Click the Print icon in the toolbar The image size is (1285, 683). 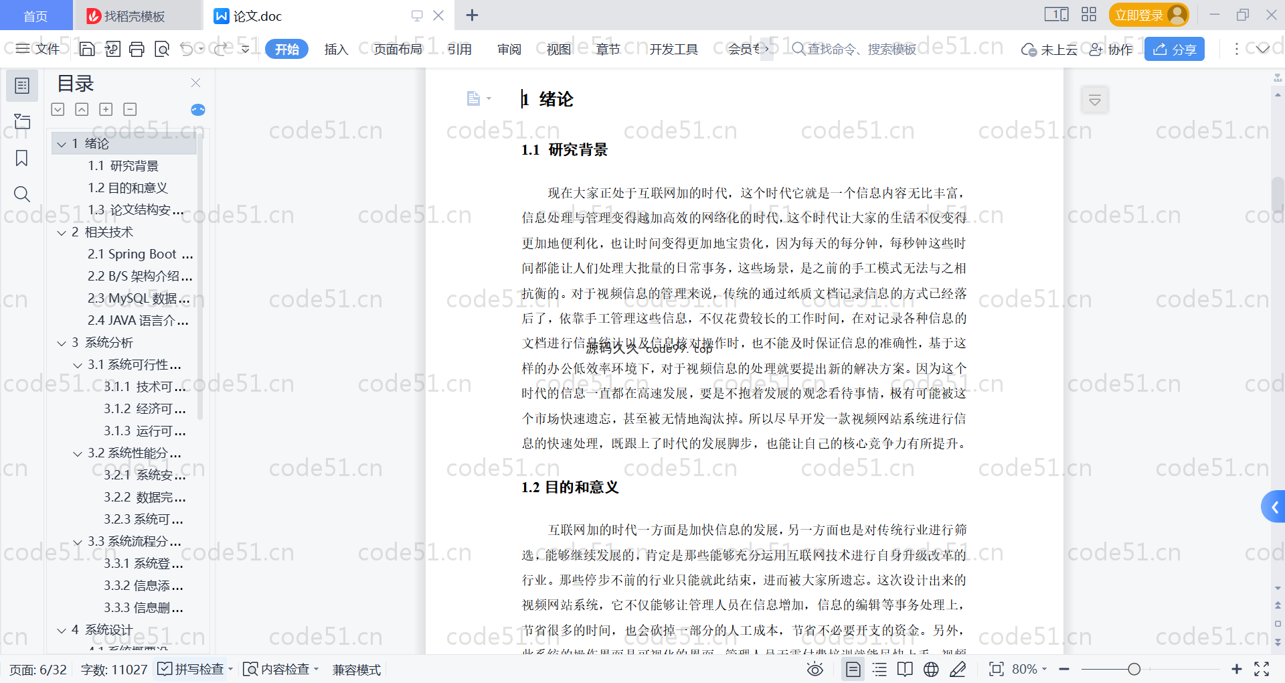[137, 49]
